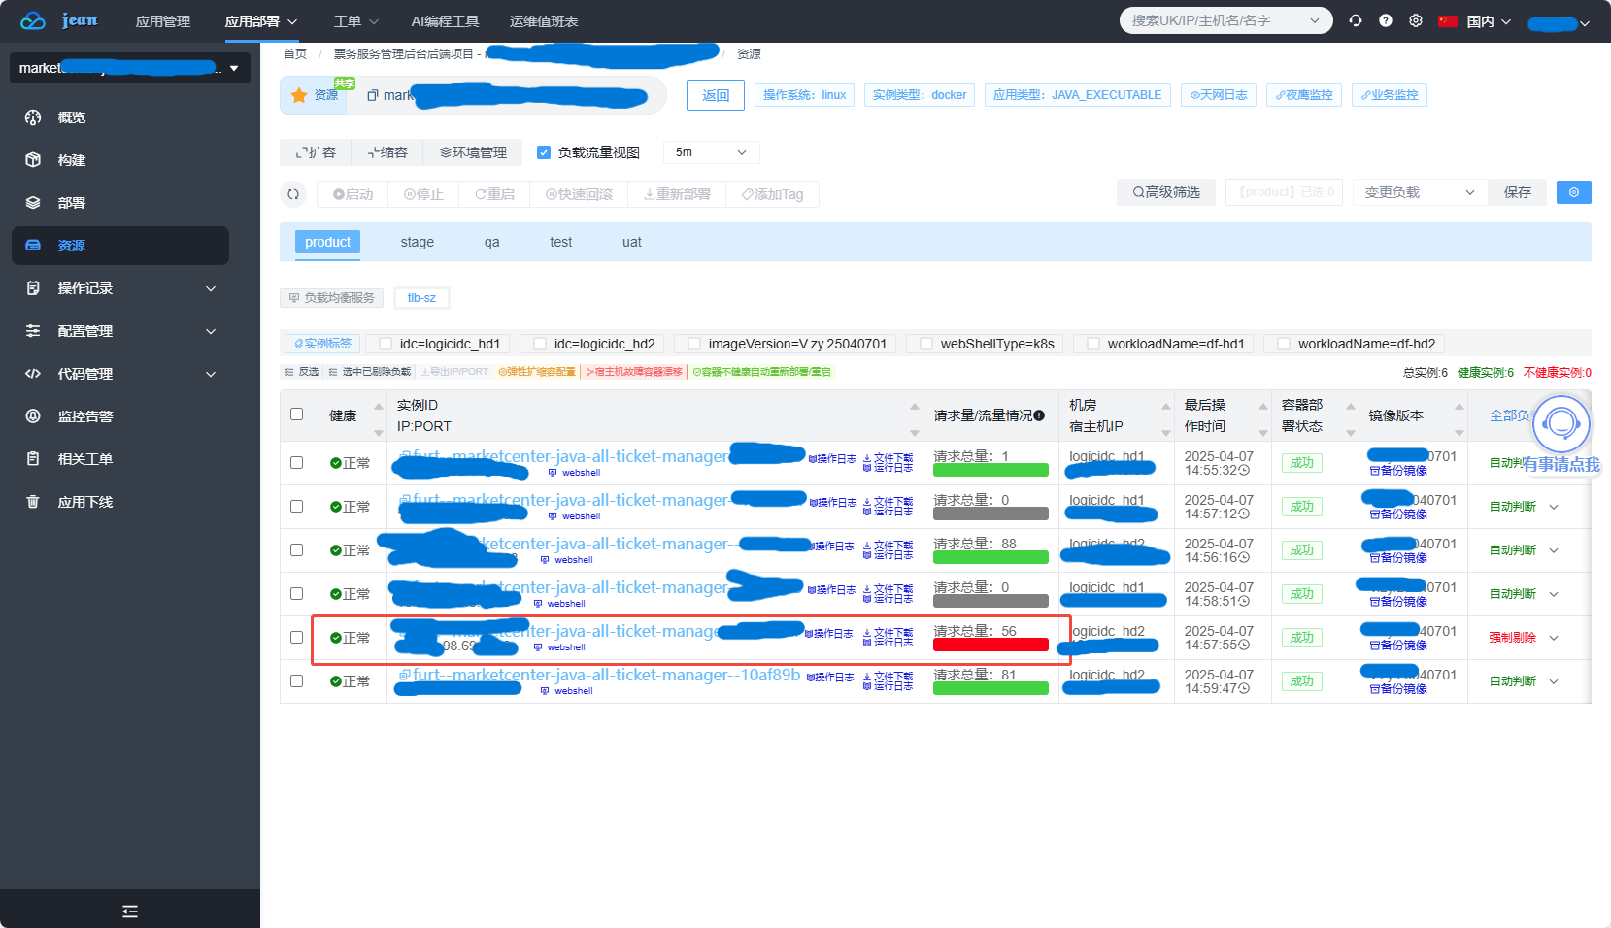Uncheck the 负载流量视图 checkbox
The height and width of the screenshot is (928, 1611).
(544, 152)
